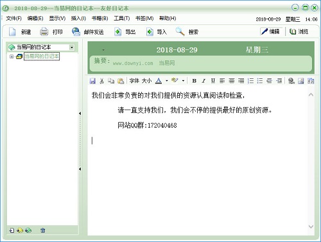The image size is (321, 242).
Task: Expand 当易网的日记本 tree node
Action: click(12, 56)
